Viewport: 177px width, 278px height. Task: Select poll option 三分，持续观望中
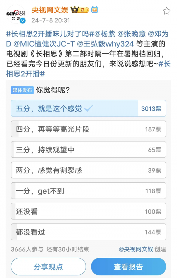88,150
